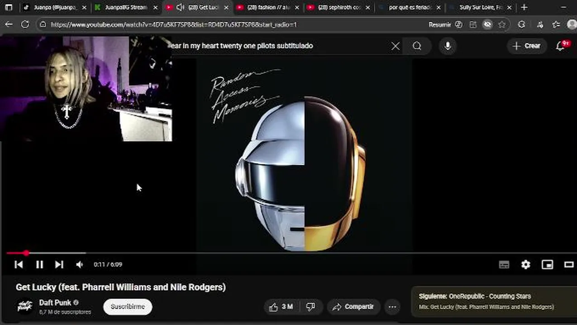Open Edge tab actions menu icon

[9, 7]
